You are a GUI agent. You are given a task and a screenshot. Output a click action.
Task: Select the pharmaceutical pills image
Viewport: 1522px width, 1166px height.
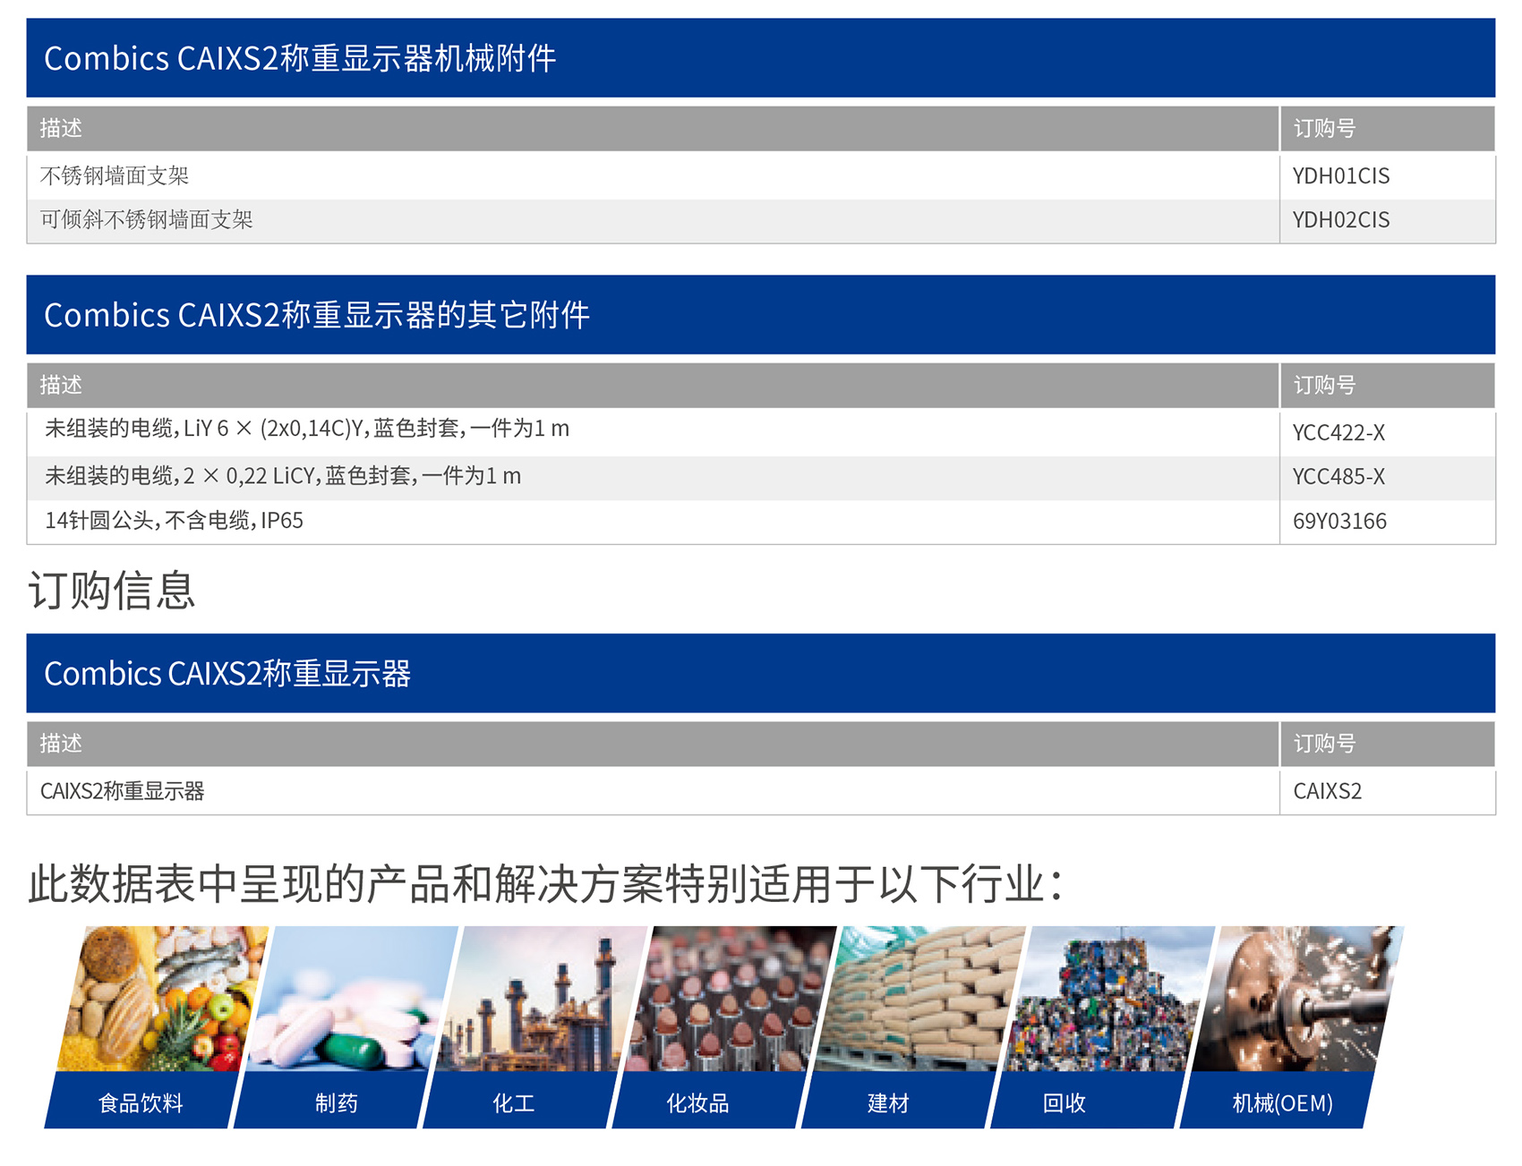(351, 998)
